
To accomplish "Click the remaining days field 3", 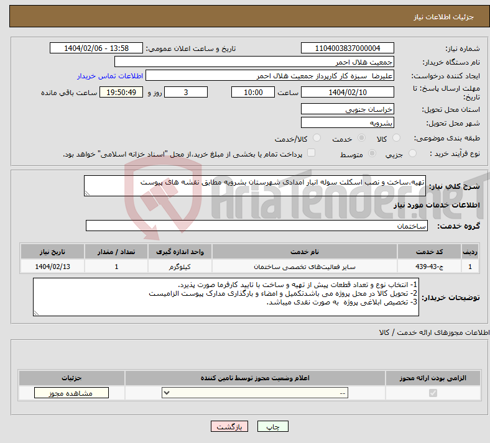I will 186,92.
